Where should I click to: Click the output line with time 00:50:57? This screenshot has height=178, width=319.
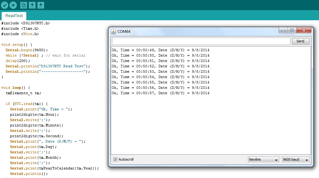click(161, 93)
